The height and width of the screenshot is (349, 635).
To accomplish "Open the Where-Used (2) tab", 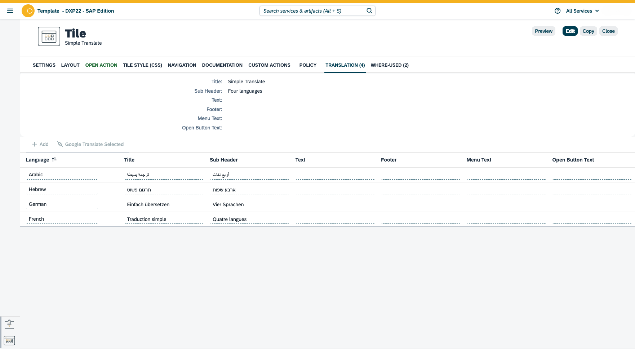I will tap(390, 65).
